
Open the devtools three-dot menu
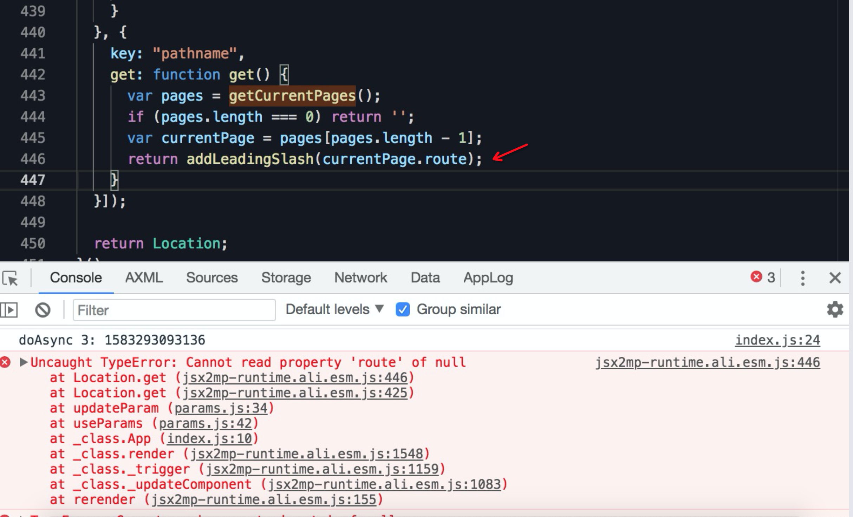[x=803, y=278]
